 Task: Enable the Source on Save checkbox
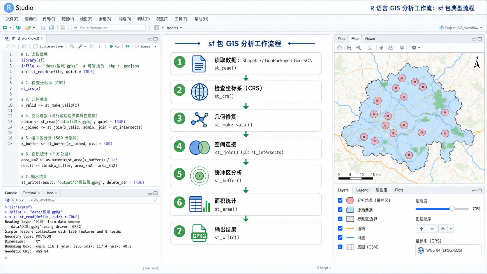click(36, 46)
